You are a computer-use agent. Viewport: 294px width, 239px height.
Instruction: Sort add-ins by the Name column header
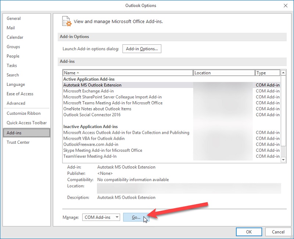128,73
